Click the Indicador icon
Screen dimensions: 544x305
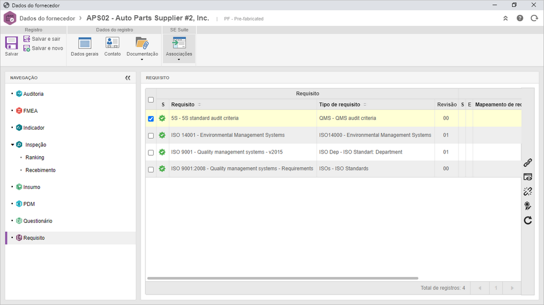pyautogui.click(x=19, y=128)
